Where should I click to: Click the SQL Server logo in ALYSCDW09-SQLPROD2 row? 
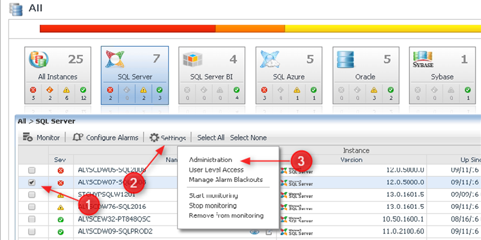click(x=296, y=232)
